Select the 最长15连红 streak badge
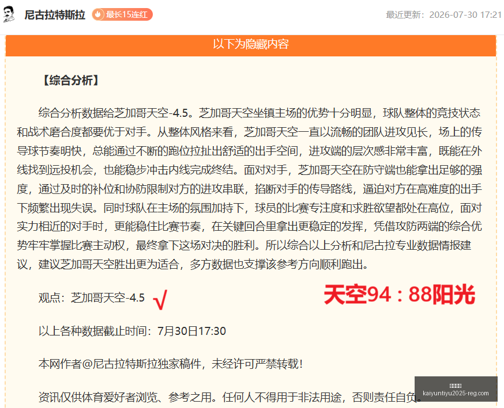 click(122, 14)
